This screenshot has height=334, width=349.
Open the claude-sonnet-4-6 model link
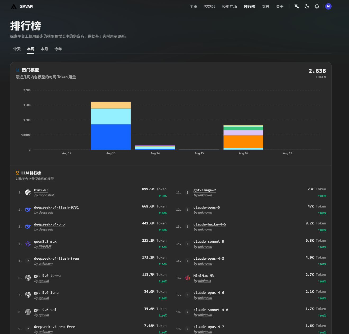point(211,310)
